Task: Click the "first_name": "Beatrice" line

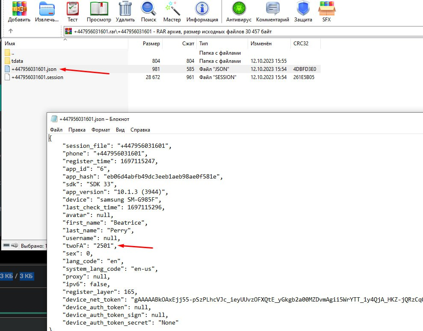Action: 105,223
